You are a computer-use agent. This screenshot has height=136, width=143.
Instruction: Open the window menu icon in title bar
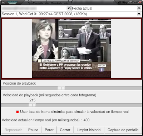3,2
